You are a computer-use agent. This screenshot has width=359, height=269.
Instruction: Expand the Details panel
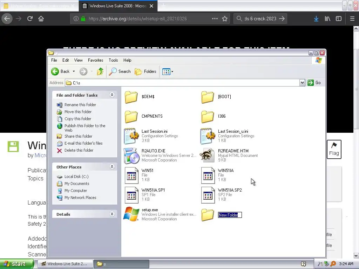(x=112, y=214)
